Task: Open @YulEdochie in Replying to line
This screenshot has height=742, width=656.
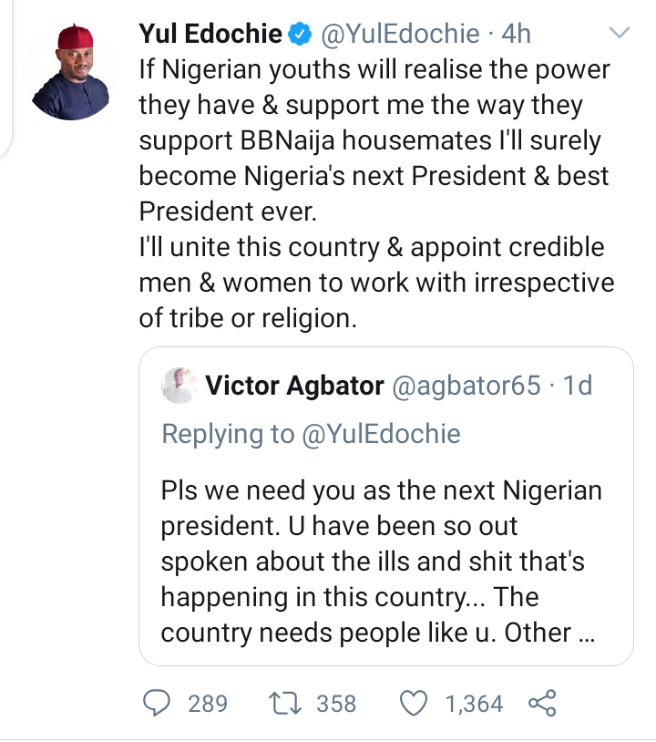Action: 382,434
